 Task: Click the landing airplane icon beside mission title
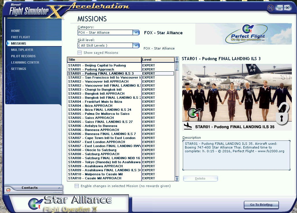pos(188,126)
